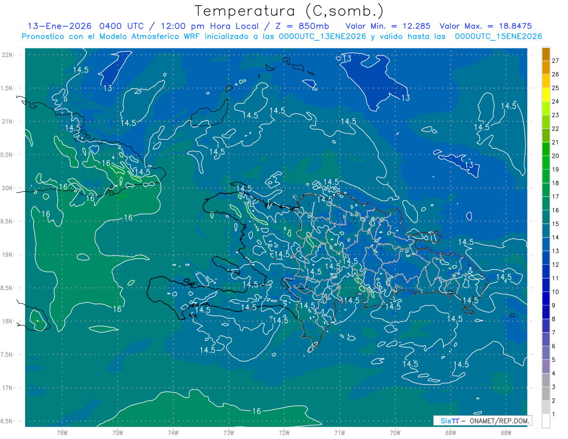Image resolution: width=568 pixels, height=439 pixels.
Task: Click legend value 5
Action: pyautogui.click(x=554, y=360)
